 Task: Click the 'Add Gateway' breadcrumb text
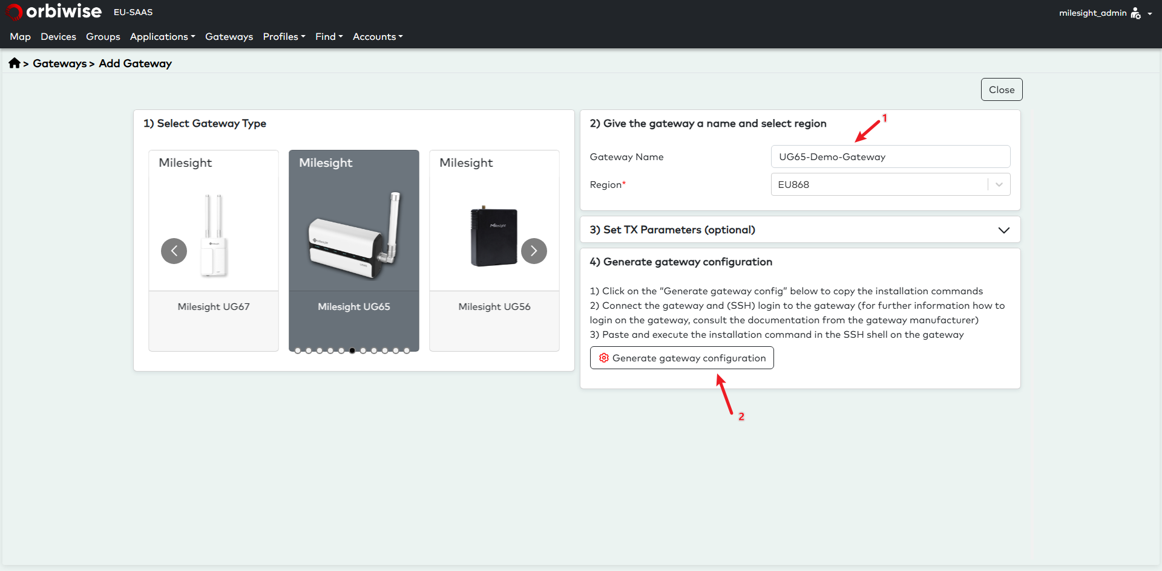click(x=136, y=63)
